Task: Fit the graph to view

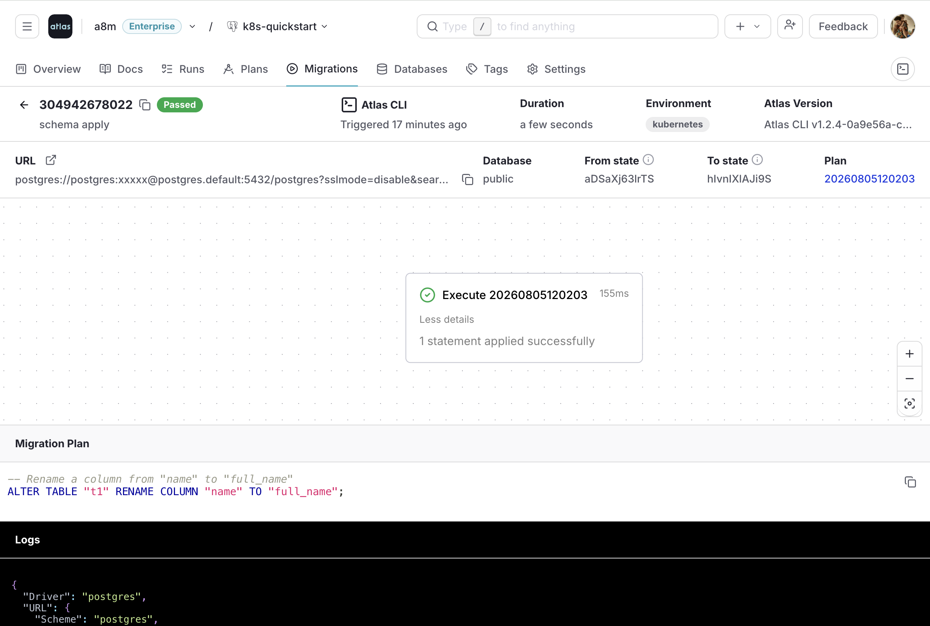Action: [x=909, y=404]
